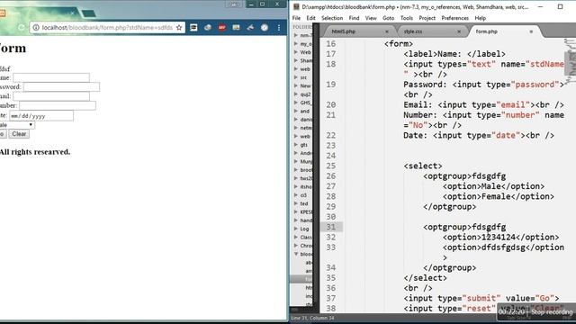The image size is (576, 324).
Task: Expand the ci3 folder arrow
Action: point(296,195)
